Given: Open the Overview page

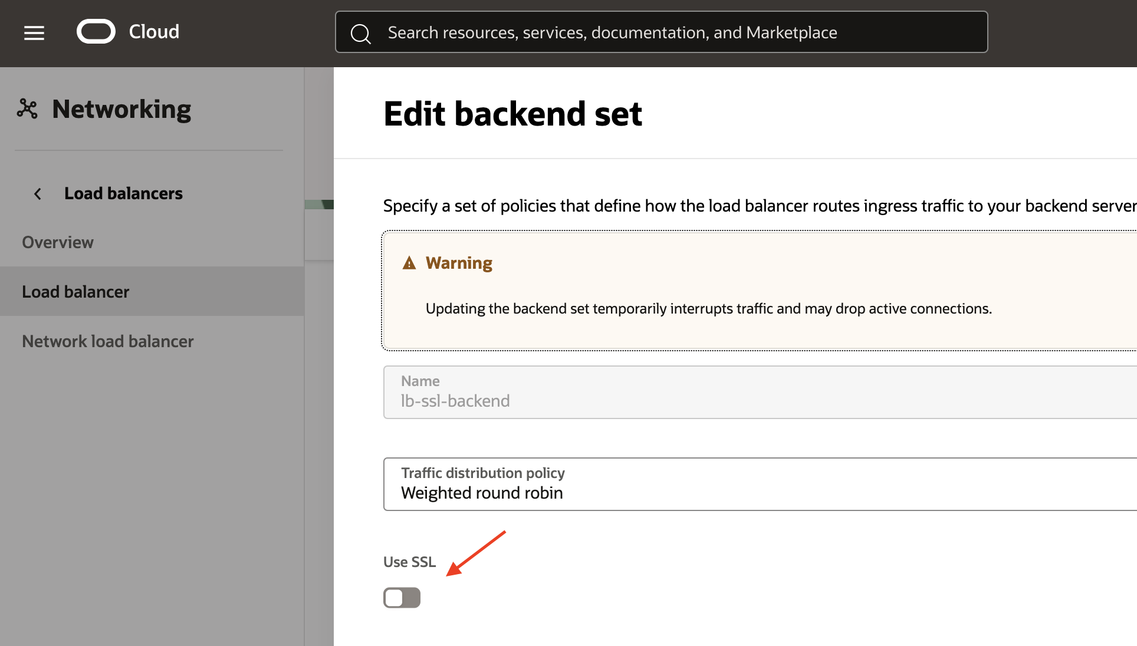Looking at the screenshot, I should (57, 242).
